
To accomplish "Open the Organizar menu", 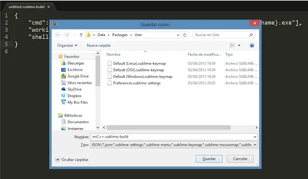I will coord(67,45).
